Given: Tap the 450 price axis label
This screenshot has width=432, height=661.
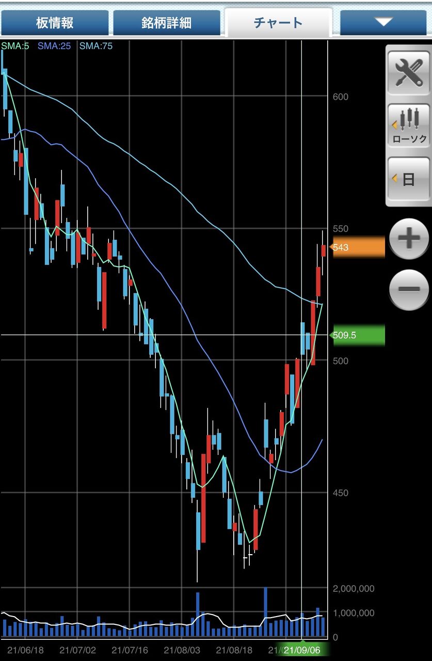Looking at the screenshot, I should click(341, 493).
